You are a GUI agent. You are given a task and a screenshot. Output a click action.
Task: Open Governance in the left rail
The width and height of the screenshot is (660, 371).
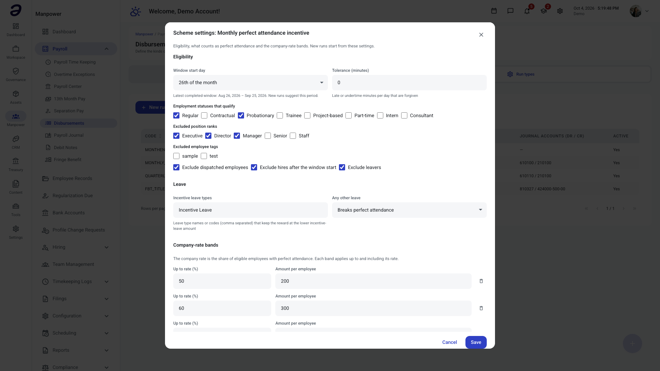click(16, 75)
